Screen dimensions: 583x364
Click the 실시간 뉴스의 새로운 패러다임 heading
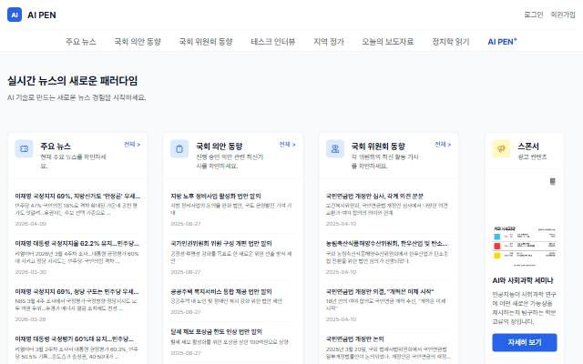(73, 81)
